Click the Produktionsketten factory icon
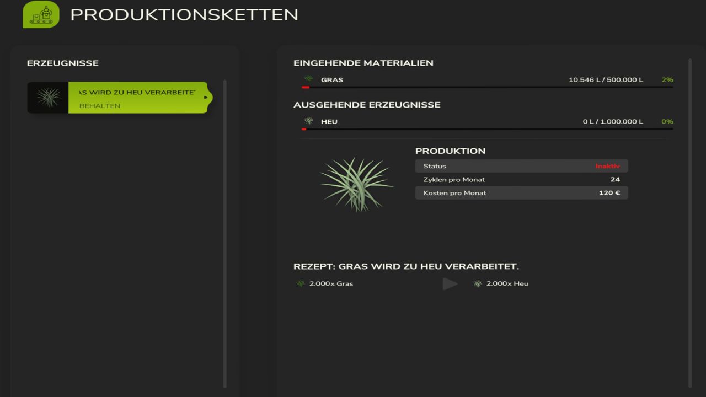Screen dimensions: 706x397 40,14
